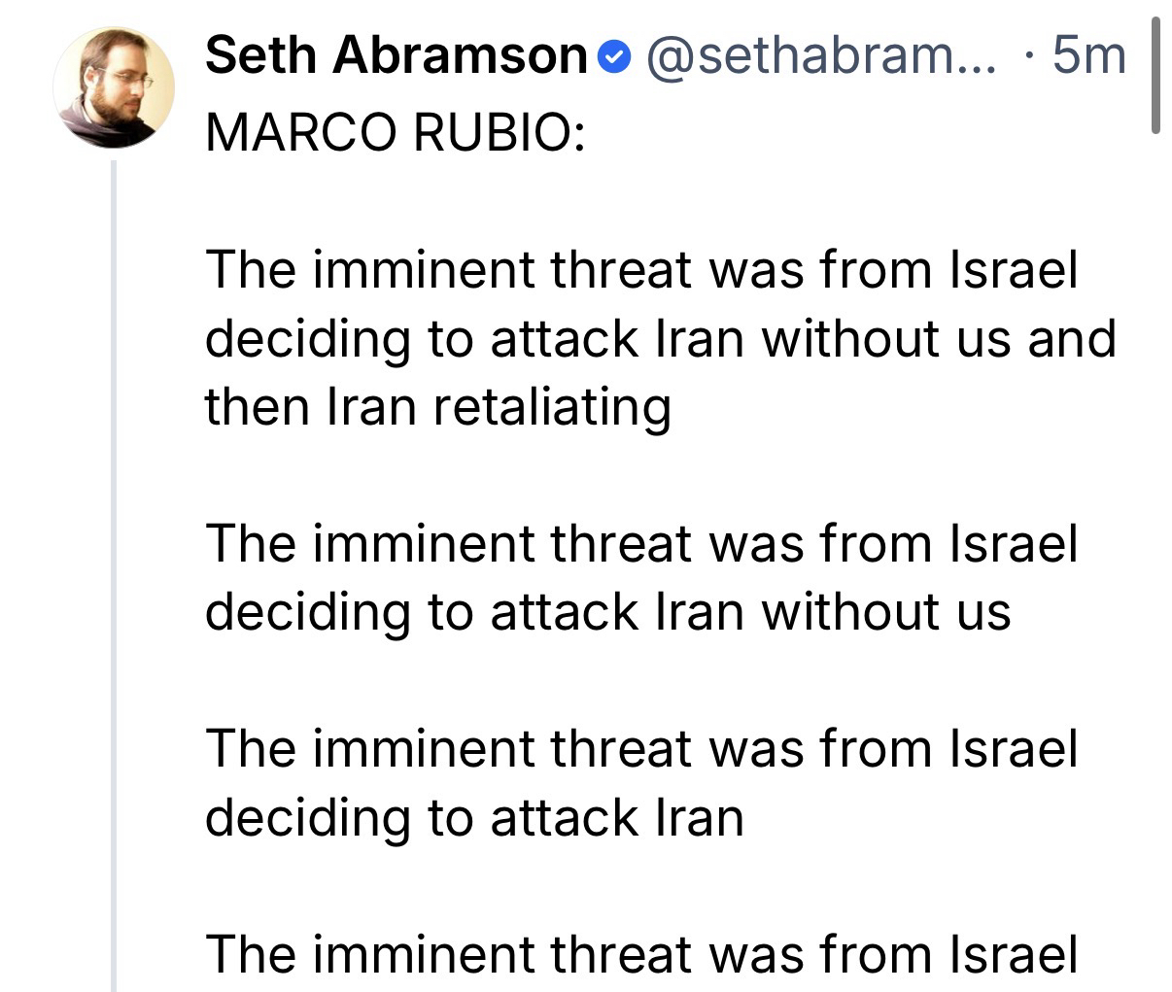
Task: Open the @sethabram... handle link
Action: tap(820, 56)
